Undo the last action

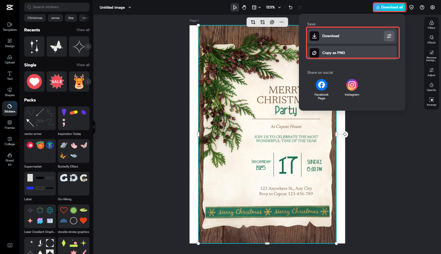click(x=290, y=7)
